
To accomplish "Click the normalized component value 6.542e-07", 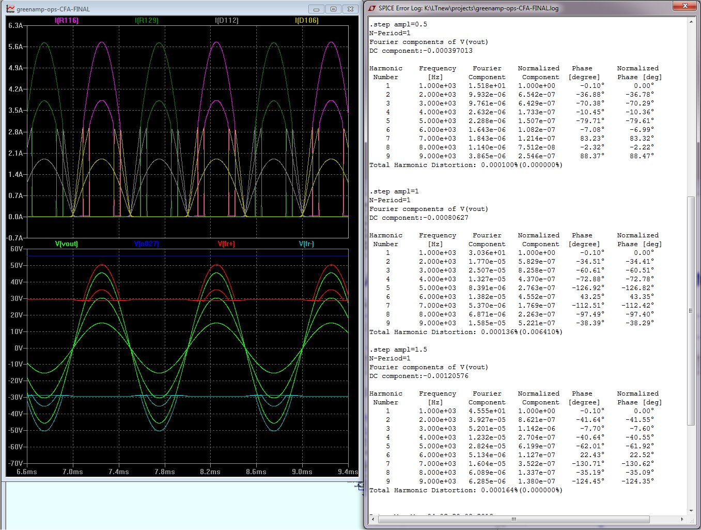I will click(x=537, y=95).
